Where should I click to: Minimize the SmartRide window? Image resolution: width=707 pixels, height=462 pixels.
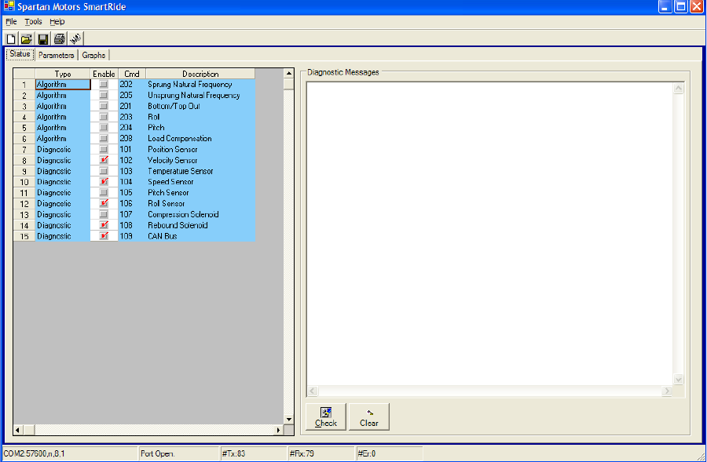[x=665, y=6]
